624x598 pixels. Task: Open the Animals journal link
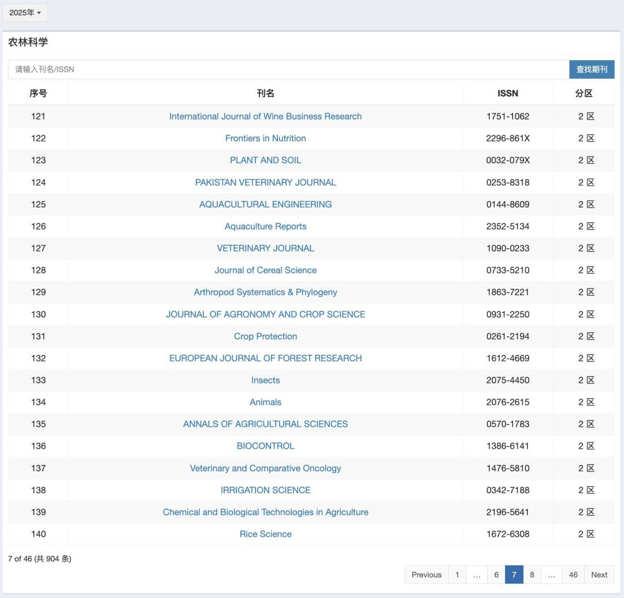tap(265, 402)
